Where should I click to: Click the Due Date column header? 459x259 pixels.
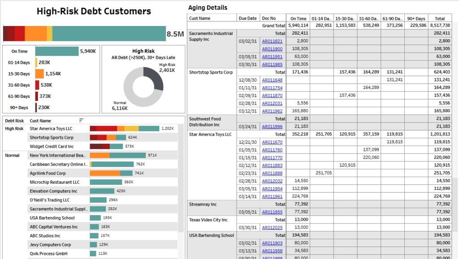[248, 18]
